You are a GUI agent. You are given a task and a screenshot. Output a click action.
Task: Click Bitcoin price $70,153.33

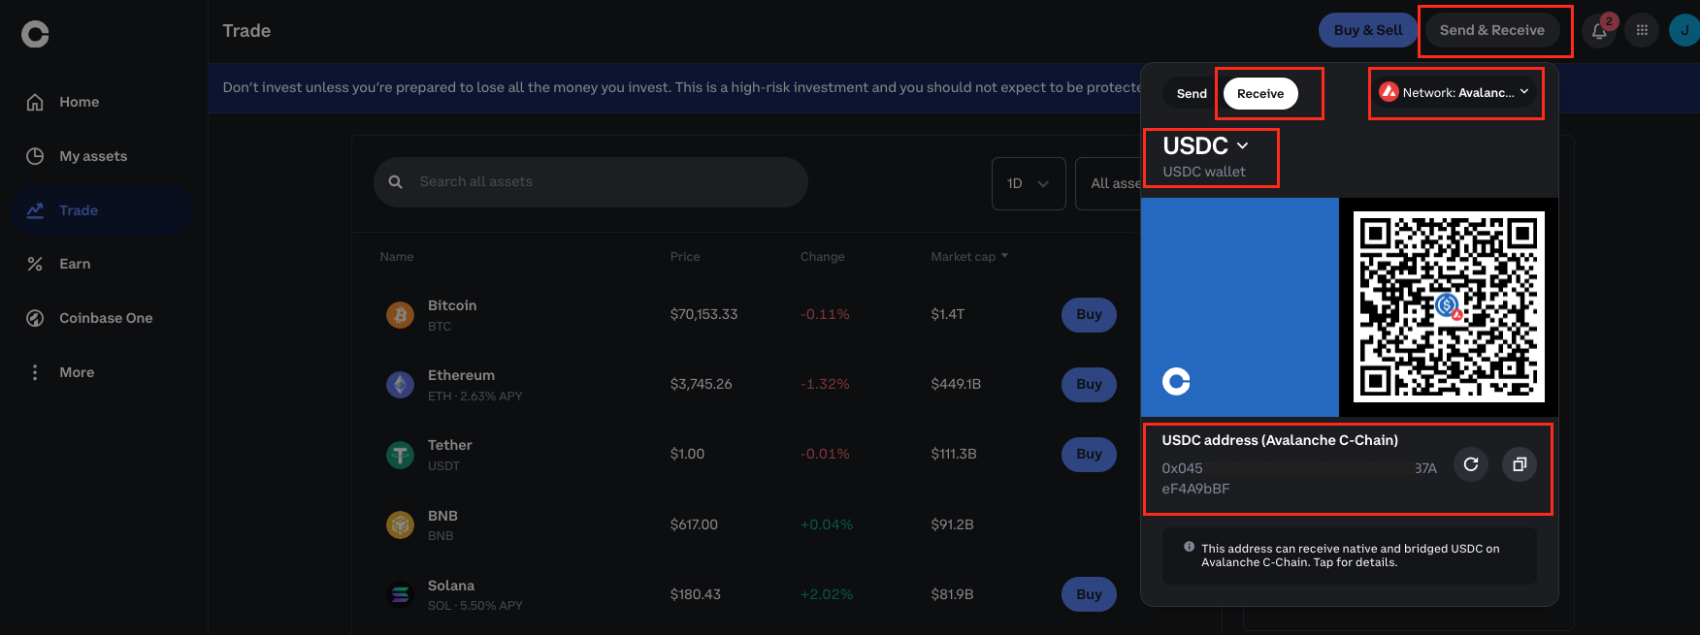click(x=703, y=314)
